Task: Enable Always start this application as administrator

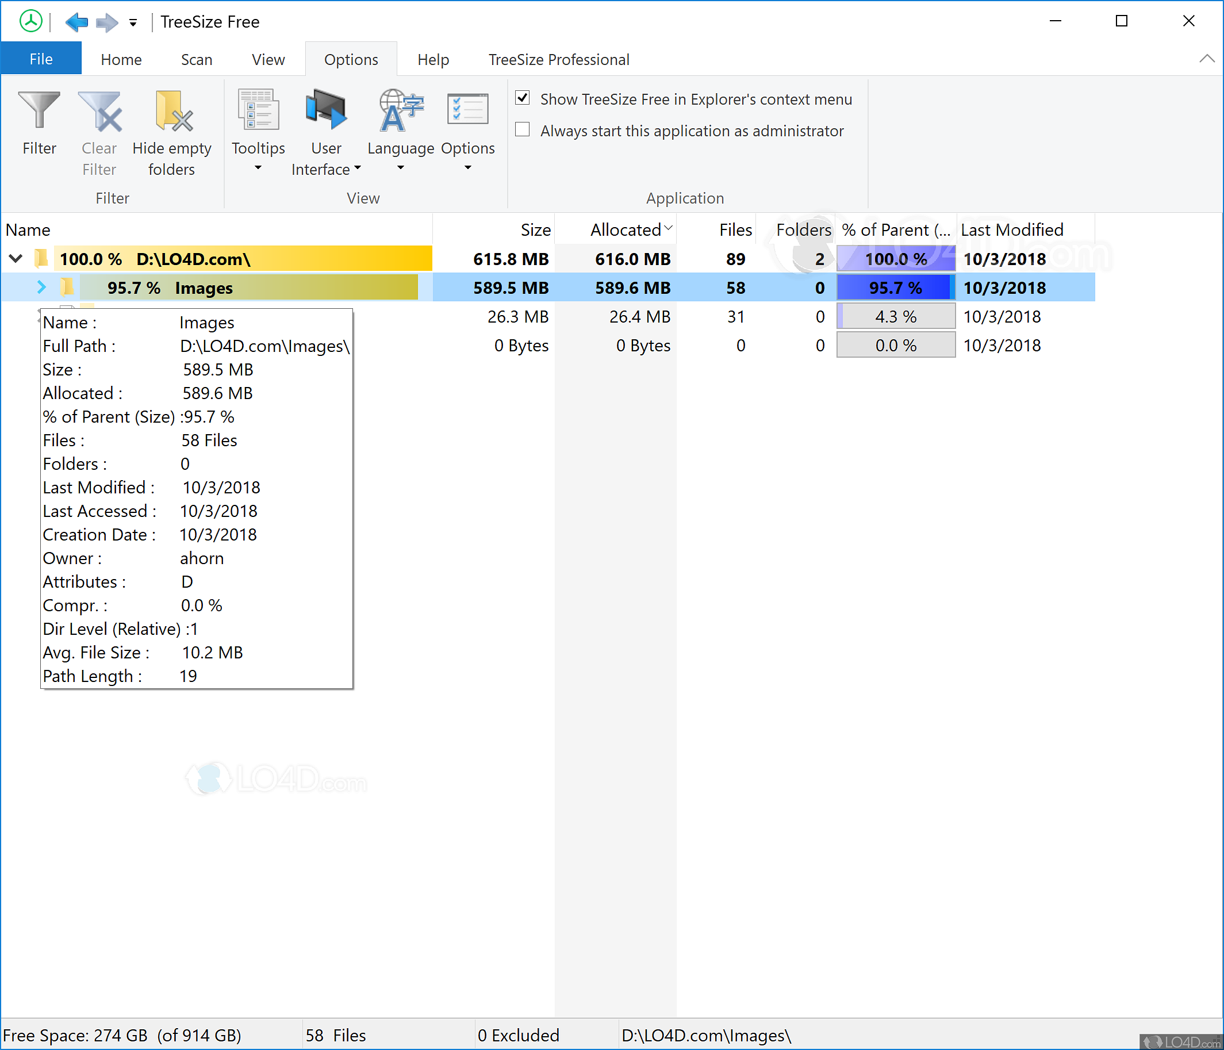Action: tap(522, 130)
